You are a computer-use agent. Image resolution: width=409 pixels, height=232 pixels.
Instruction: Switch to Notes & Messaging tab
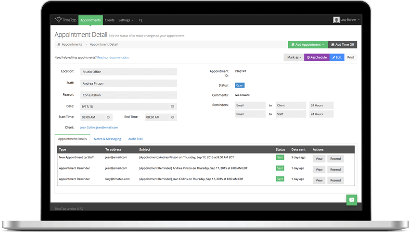tap(107, 139)
